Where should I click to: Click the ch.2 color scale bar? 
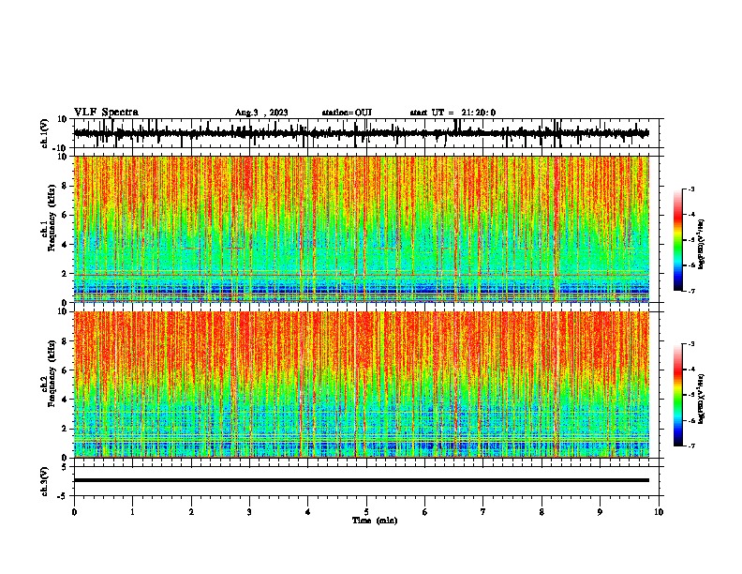(677, 395)
